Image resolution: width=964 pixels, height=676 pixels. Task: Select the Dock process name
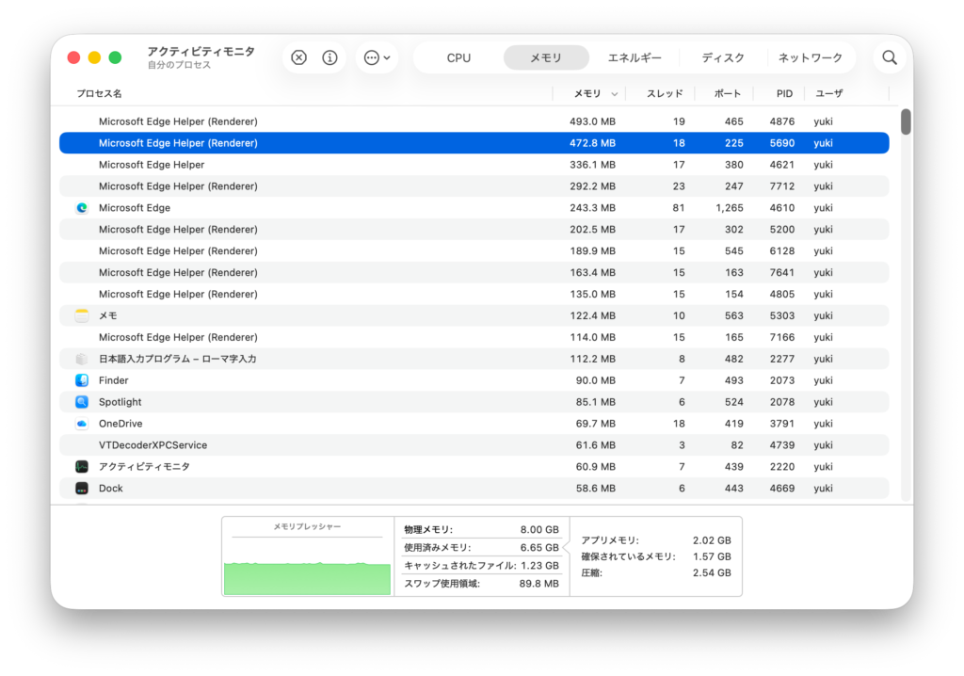click(x=111, y=488)
